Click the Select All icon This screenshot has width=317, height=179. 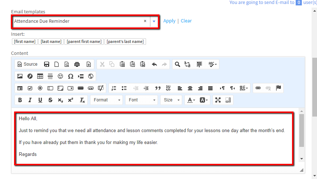point(199,64)
